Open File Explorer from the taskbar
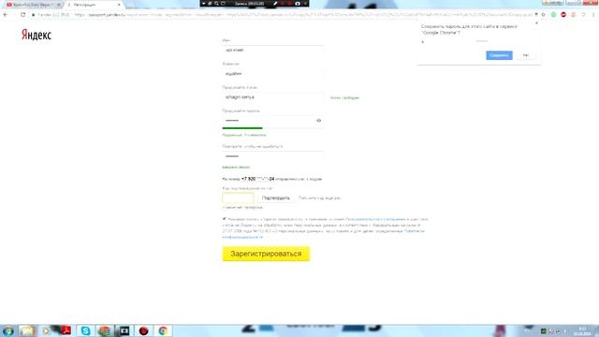Viewport: 599px width, 337px height. pyautogui.click(x=27, y=330)
